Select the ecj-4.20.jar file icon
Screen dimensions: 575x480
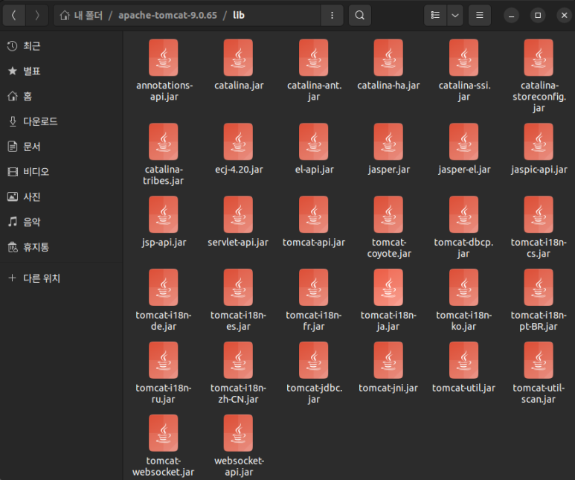pos(238,141)
